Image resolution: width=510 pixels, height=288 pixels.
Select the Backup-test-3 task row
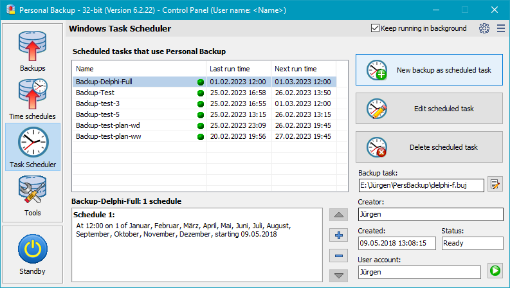205,104
